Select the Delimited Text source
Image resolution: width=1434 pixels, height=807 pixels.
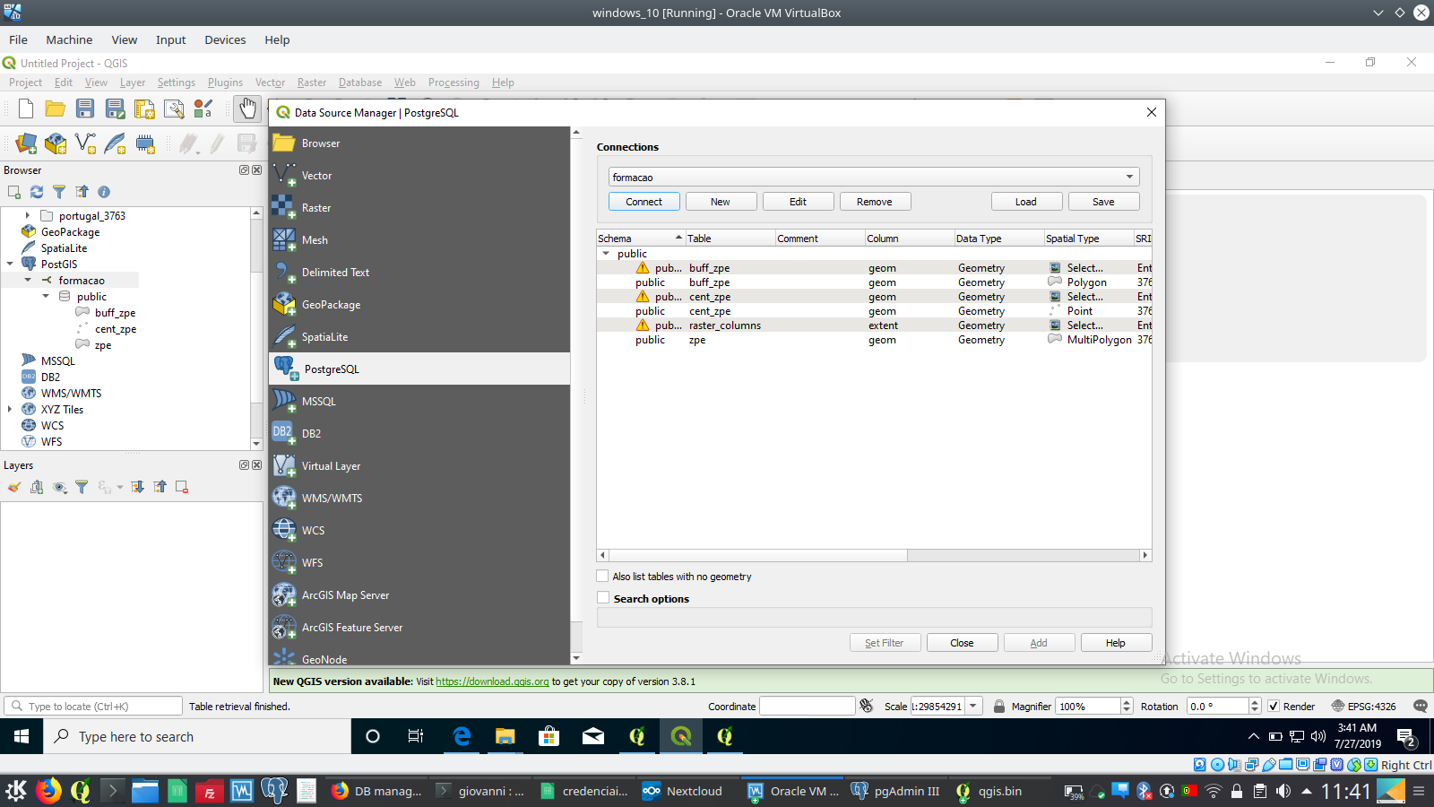click(334, 272)
